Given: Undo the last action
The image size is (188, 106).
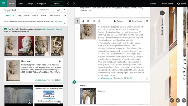Looking at the screenshot, I should click(68, 3).
